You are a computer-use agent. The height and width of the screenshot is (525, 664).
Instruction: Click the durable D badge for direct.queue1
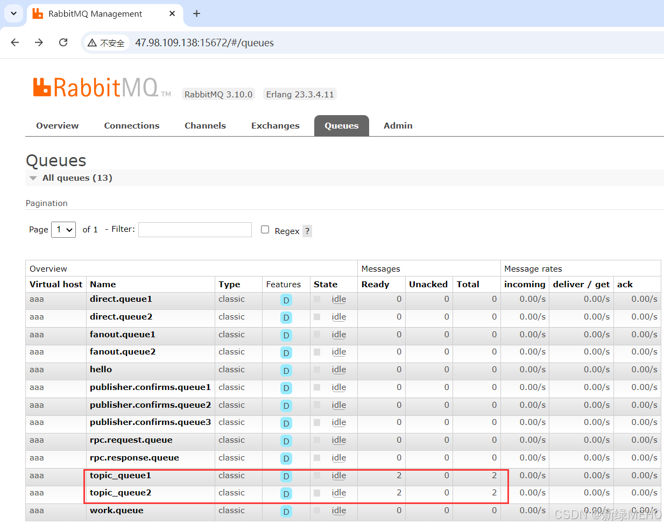click(x=286, y=300)
